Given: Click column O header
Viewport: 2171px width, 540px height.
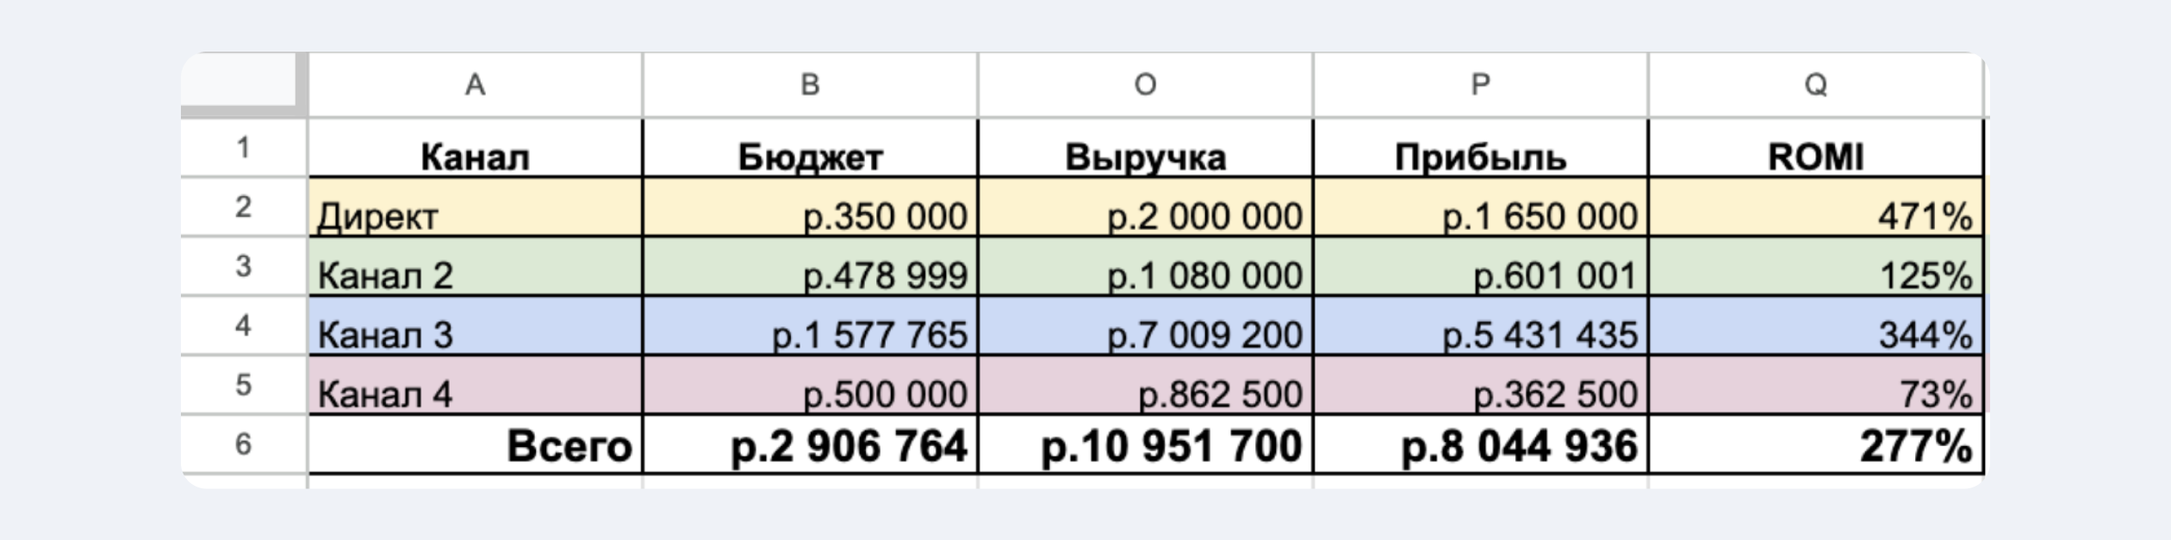Looking at the screenshot, I should [x=1145, y=84].
